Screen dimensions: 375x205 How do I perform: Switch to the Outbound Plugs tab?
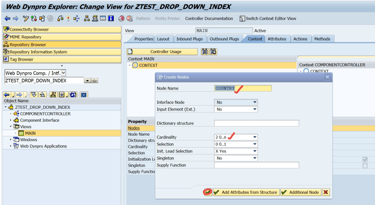coord(224,39)
